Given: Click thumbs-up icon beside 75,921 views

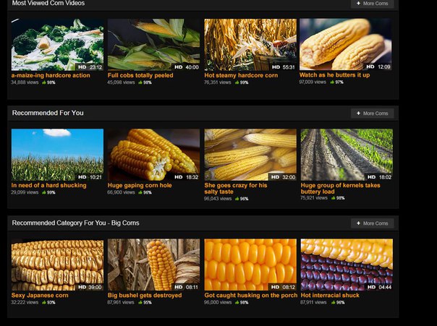Looking at the screenshot, I should [x=334, y=198].
